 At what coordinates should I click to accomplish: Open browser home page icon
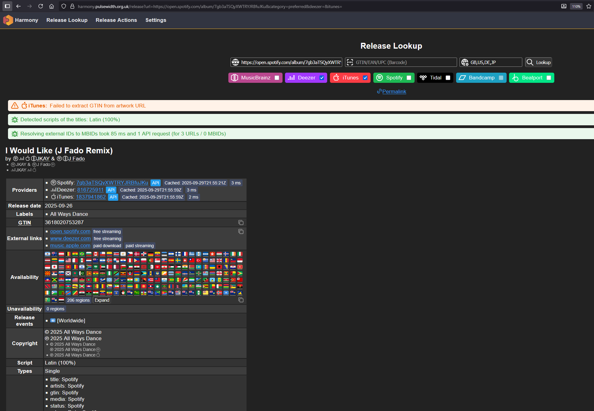(x=52, y=6)
